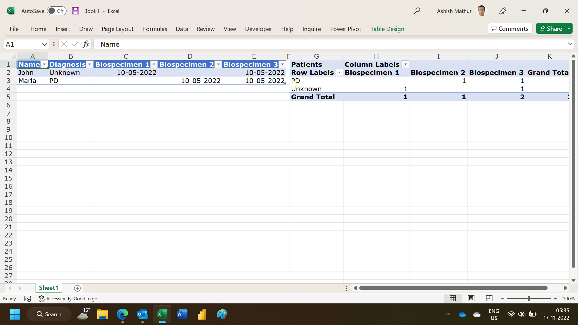Add a new sheet with plus icon

click(77, 288)
